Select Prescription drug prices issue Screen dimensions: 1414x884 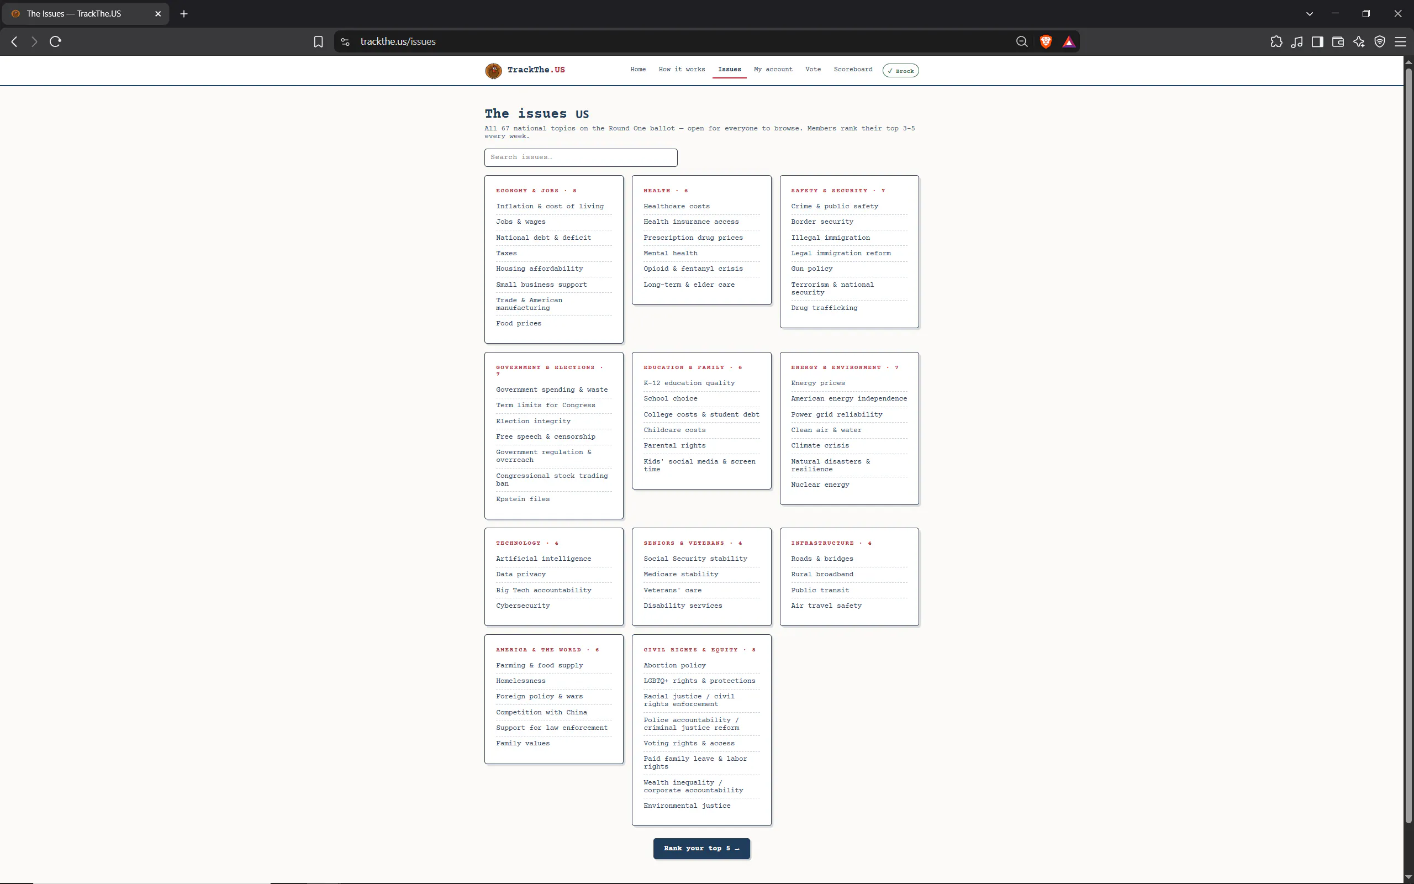pyautogui.click(x=693, y=238)
